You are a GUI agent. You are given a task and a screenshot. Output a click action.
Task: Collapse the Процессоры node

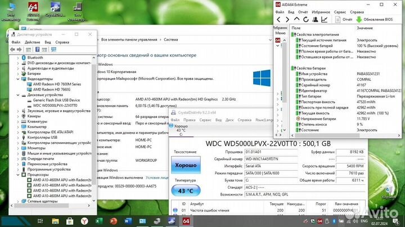click(x=18, y=175)
